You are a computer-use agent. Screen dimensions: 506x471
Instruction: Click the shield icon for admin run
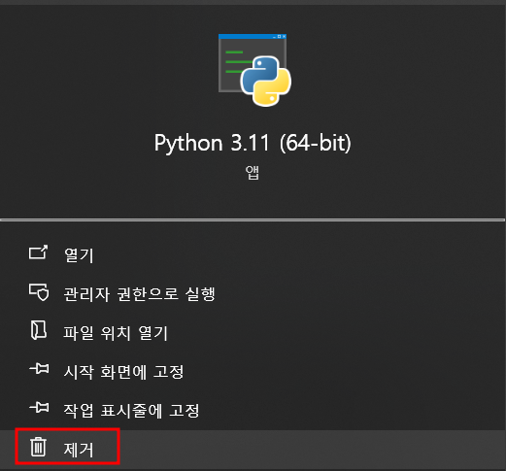[x=39, y=292]
